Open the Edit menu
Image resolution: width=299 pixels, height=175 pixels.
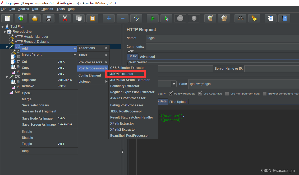[x=12, y=9]
